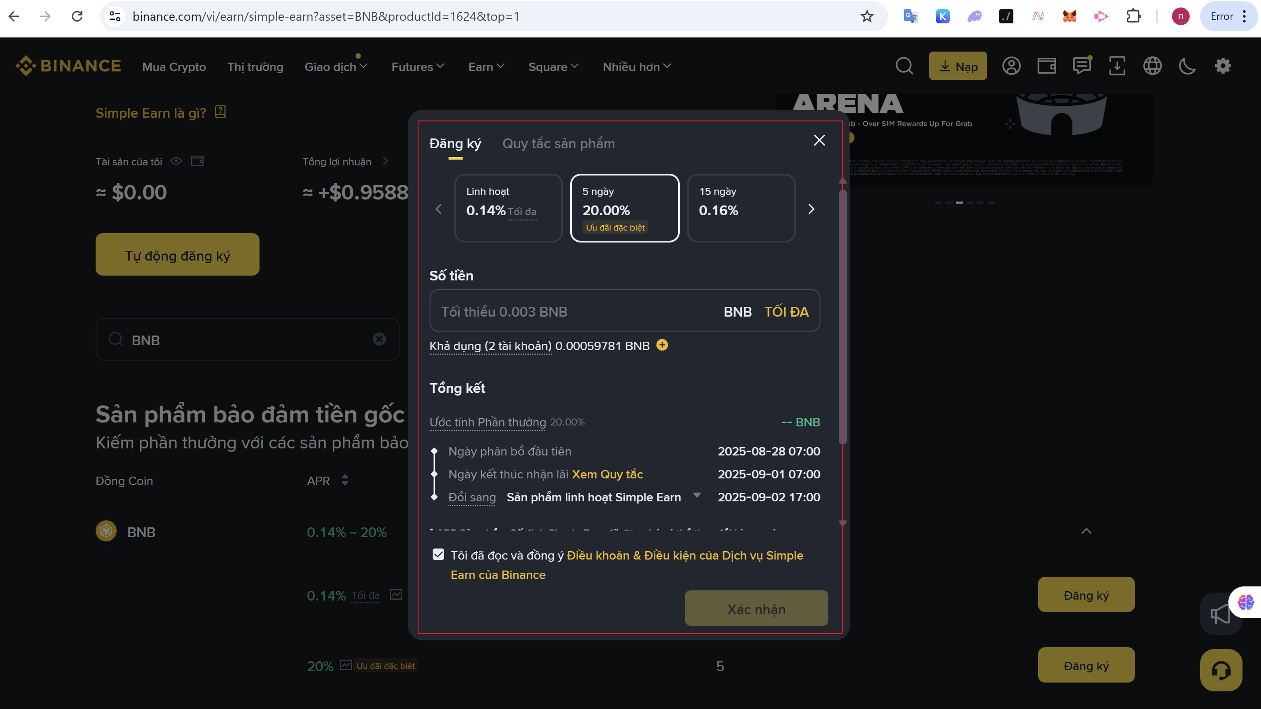Click the search magnifier icon in header
Screen dimensions: 1261x709
(904, 66)
